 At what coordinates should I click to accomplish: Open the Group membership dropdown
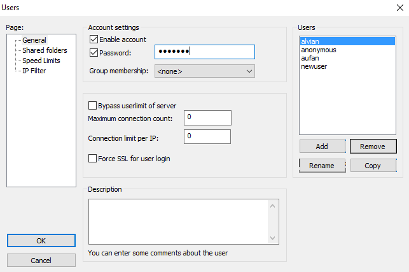click(204, 71)
